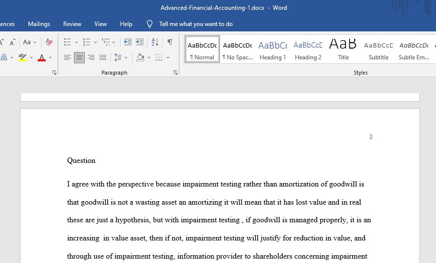The width and height of the screenshot is (436, 263).
Task: Apply yellow text highlight color
Action: pos(23,57)
